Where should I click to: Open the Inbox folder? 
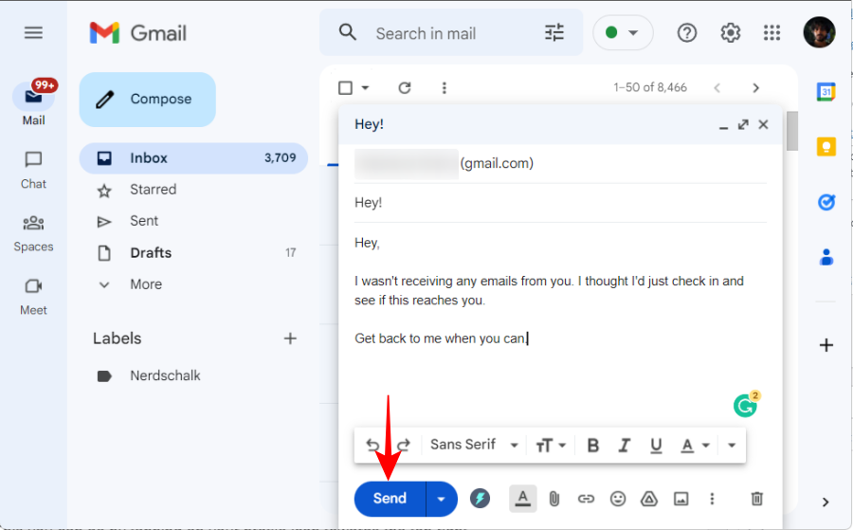point(149,158)
